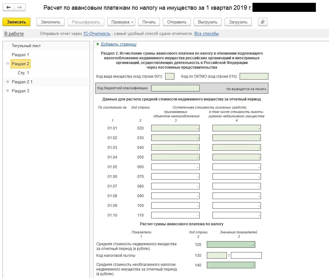
Task: Click the Код по ОКТМО field
Action: tap(254, 76)
